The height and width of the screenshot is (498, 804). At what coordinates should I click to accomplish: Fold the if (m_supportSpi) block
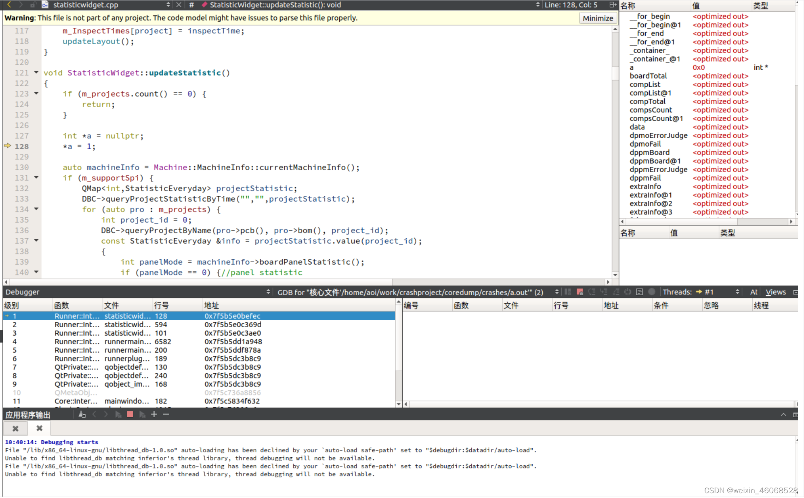[x=36, y=178]
